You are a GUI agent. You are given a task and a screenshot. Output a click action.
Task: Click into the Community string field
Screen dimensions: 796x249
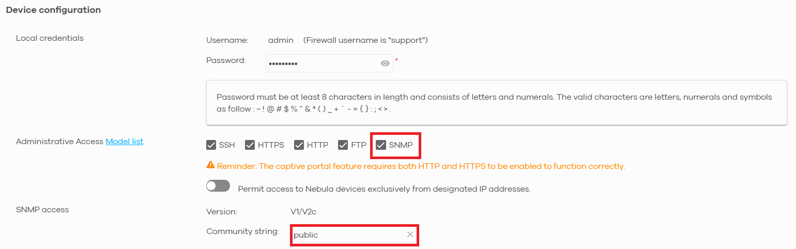[354, 235]
